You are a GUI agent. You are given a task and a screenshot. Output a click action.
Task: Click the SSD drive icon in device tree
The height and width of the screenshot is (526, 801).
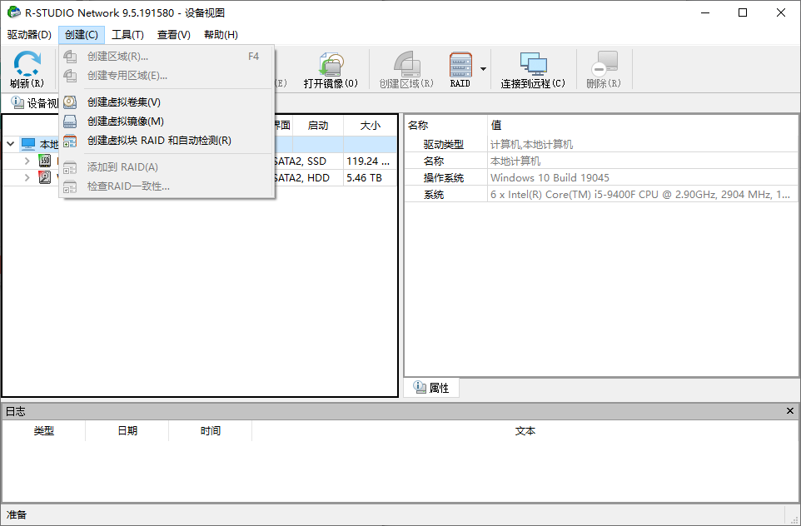tap(44, 160)
